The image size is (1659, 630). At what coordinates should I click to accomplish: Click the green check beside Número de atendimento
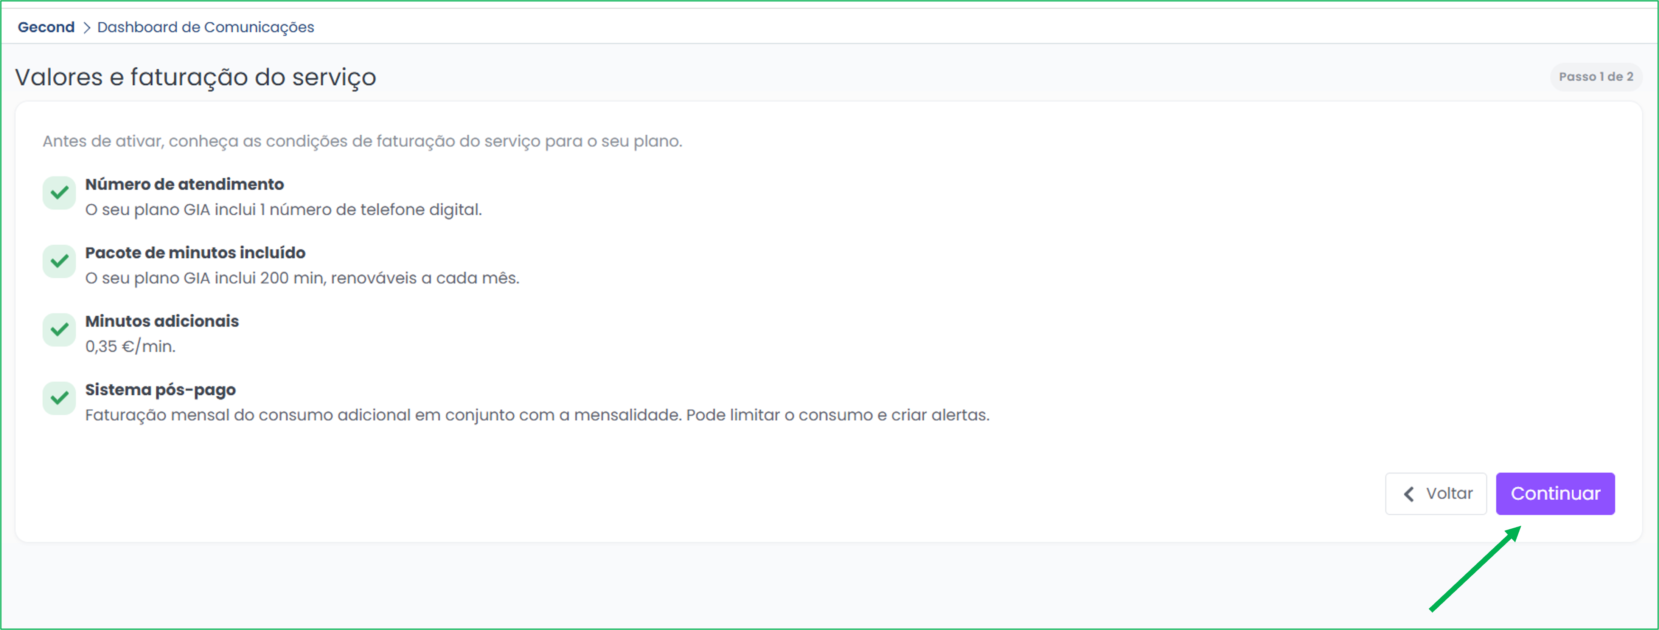click(x=59, y=193)
